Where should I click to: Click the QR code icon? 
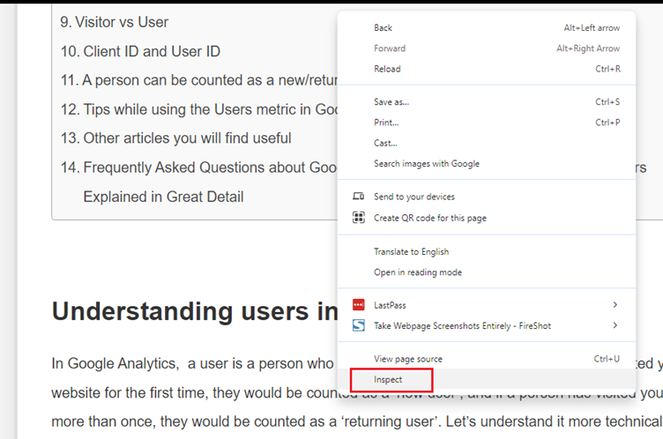pyautogui.click(x=359, y=218)
